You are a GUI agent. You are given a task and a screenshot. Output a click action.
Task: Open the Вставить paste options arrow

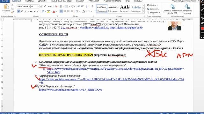[6, 13]
